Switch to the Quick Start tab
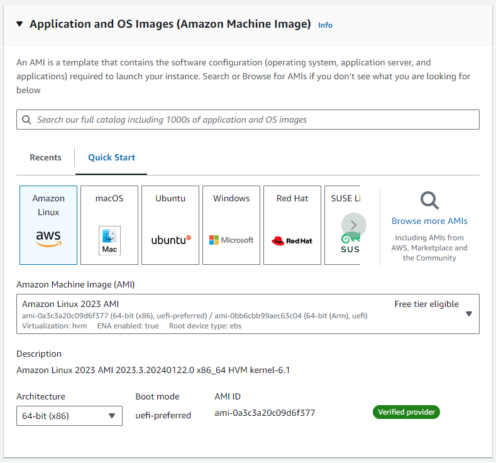Image resolution: width=496 pixels, height=463 pixels. pyautogui.click(x=111, y=157)
